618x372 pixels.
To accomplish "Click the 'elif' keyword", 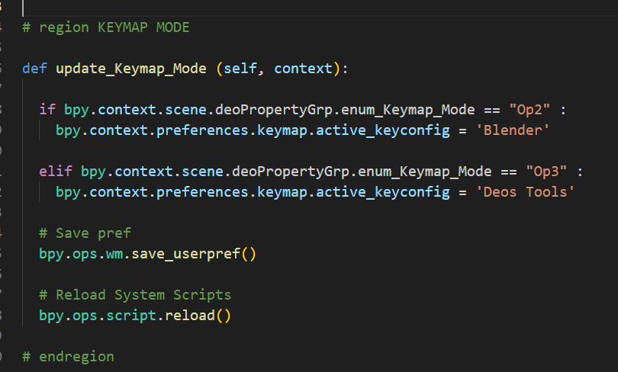I will [56, 172].
